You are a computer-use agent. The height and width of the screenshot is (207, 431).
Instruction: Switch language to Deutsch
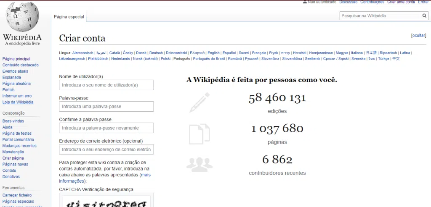pyautogui.click(x=156, y=52)
